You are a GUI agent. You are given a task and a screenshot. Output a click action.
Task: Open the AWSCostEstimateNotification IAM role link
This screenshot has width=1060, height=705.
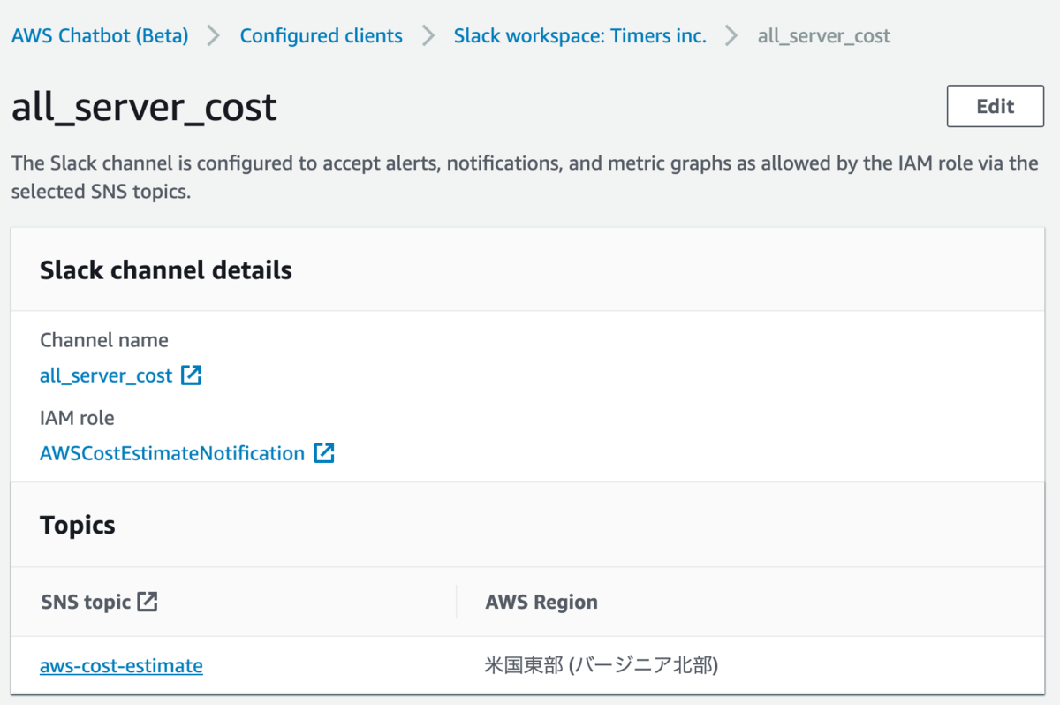[172, 453]
